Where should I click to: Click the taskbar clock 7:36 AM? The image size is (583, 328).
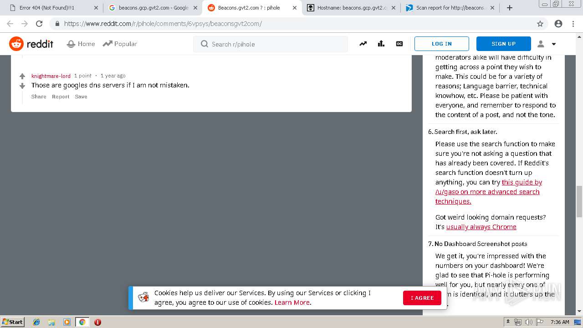pyautogui.click(x=560, y=322)
